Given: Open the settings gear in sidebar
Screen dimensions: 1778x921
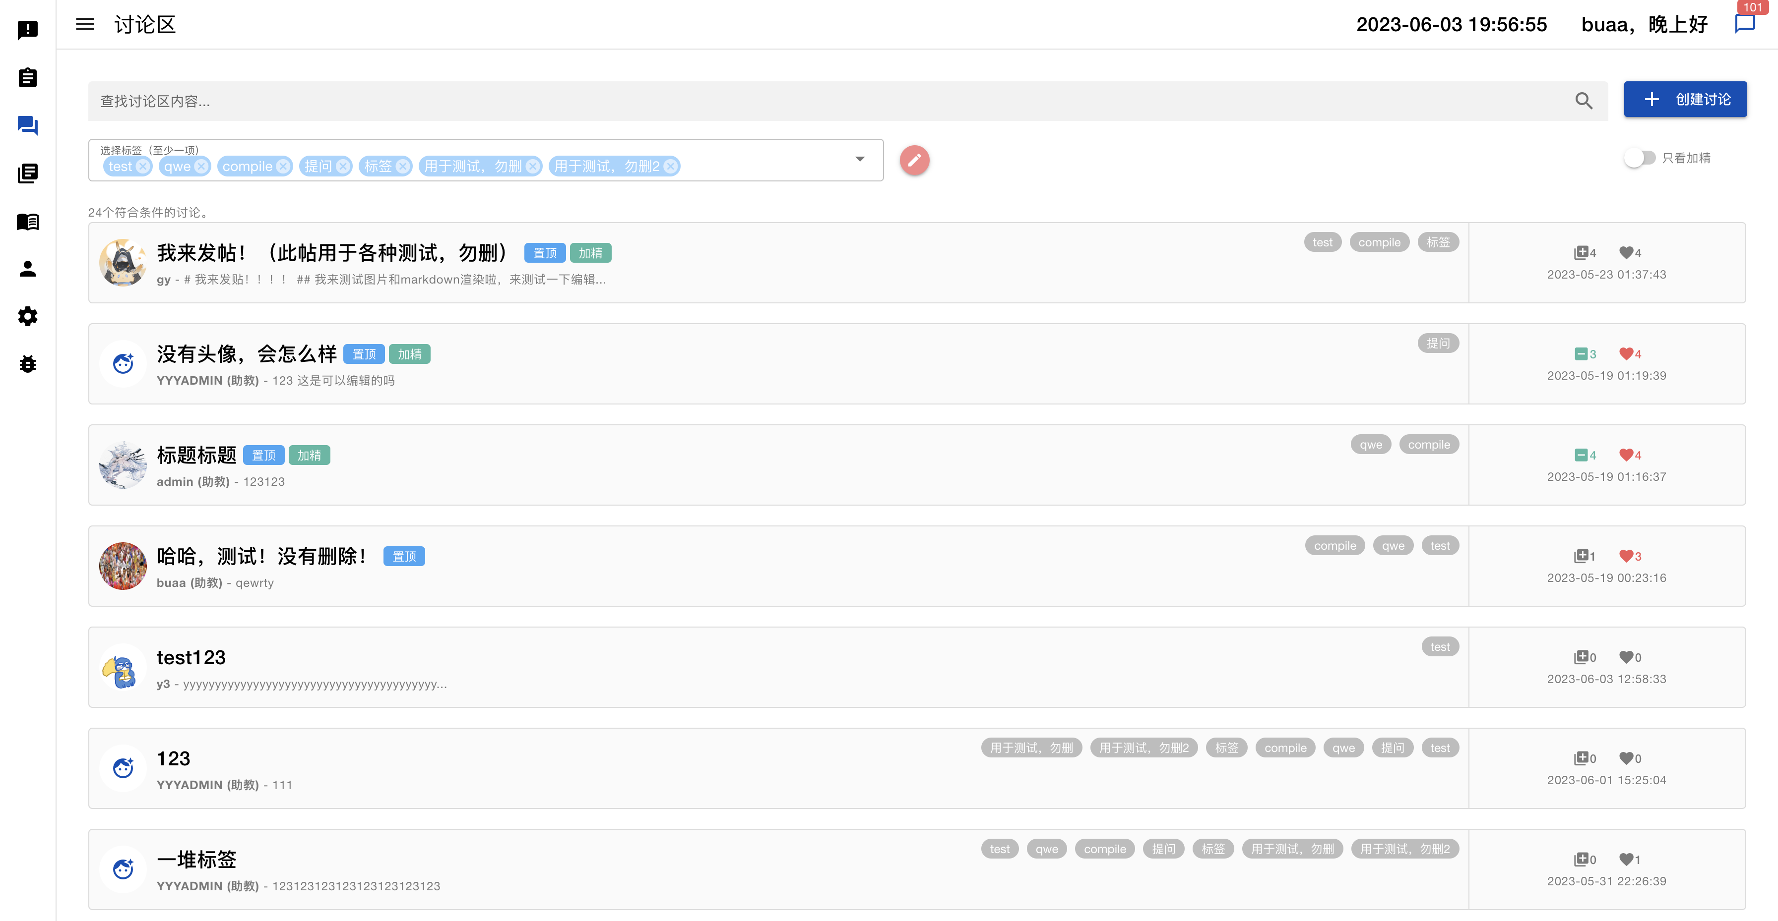Looking at the screenshot, I should pyautogui.click(x=28, y=317).
